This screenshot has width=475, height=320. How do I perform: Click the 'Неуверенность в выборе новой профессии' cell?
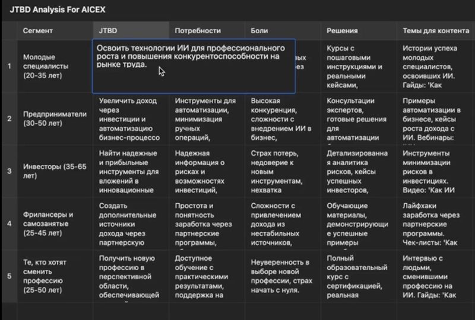(283, 276)
